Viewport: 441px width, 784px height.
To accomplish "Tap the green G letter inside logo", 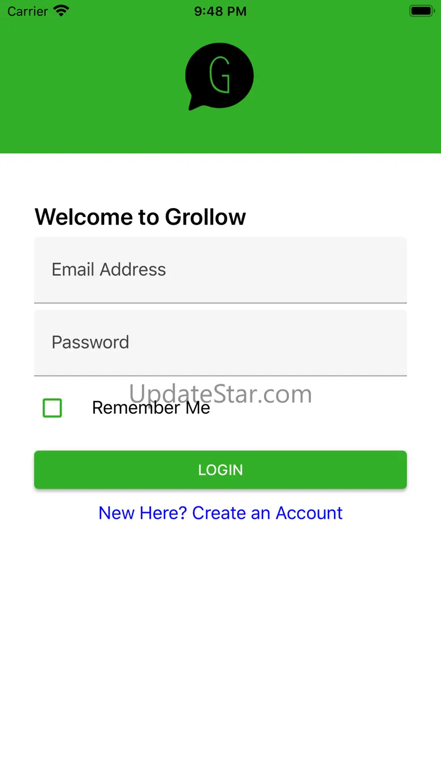I will 219,75.
